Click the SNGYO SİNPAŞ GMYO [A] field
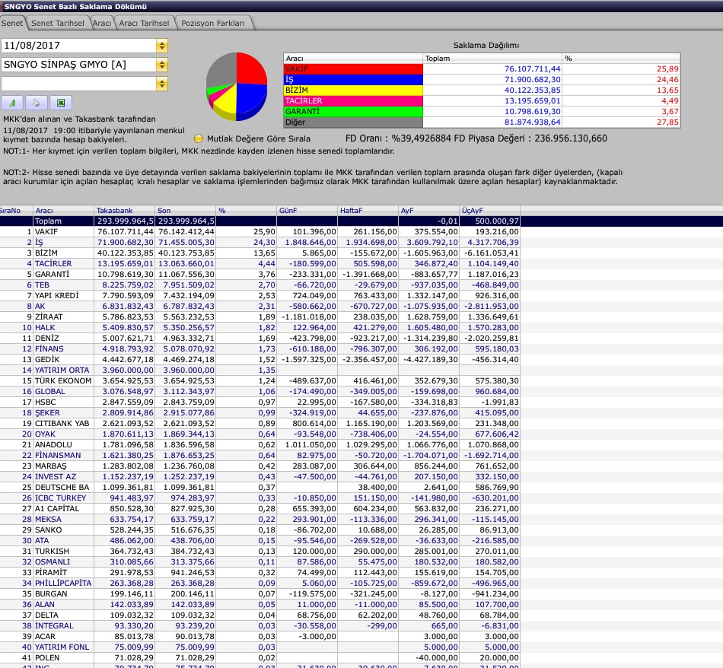This screenshot has height=668, width=723. tap(79, 65)
